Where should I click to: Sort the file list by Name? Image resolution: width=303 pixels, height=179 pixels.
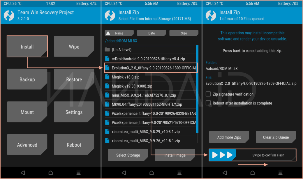(119, 33)
